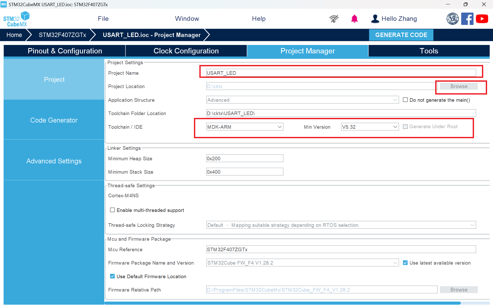Click the Mcu Reference field
The image size is (493, 308).
coord(341,249)
